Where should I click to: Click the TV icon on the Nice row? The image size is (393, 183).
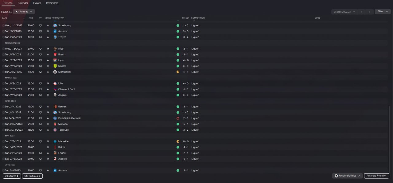[40, 49]
